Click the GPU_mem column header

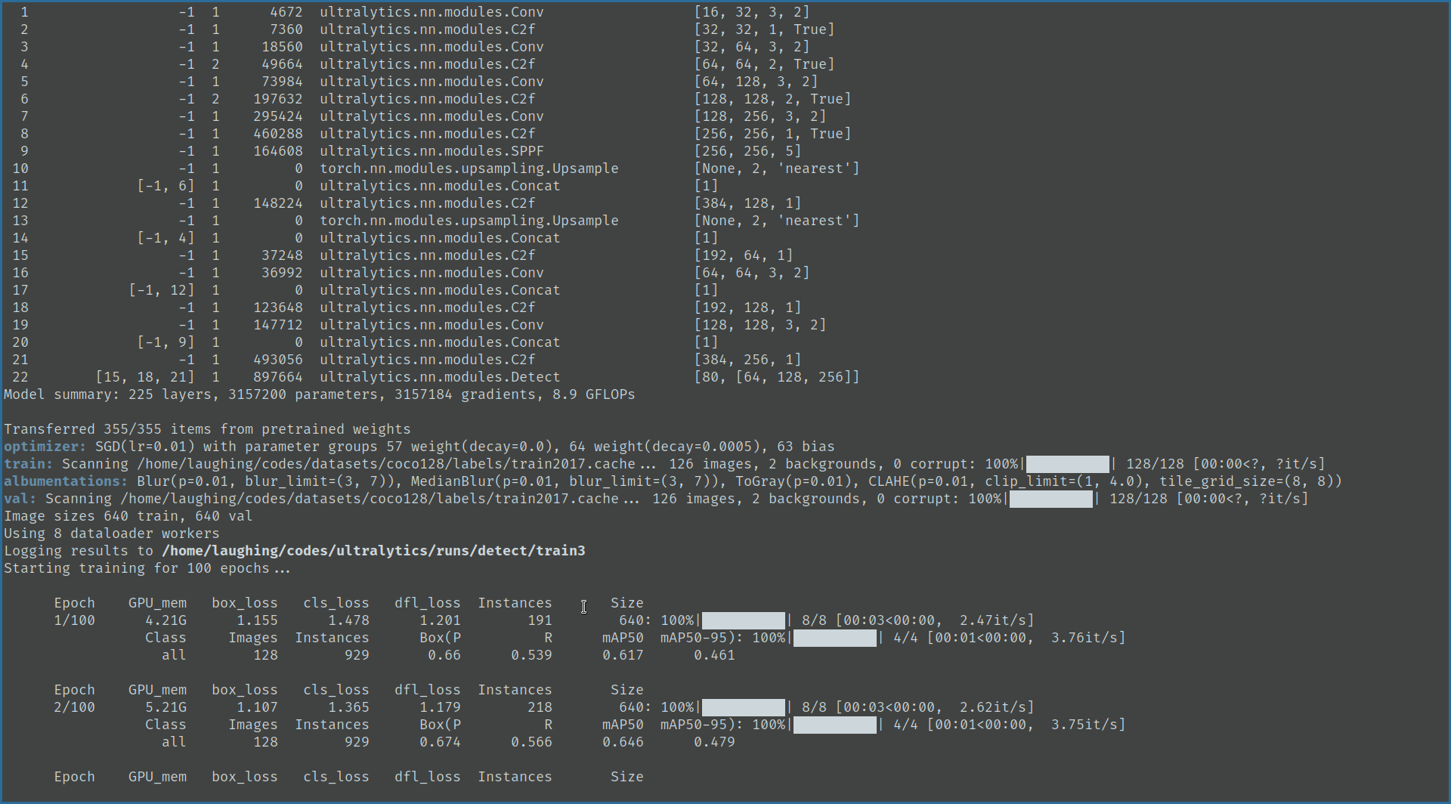coord(157,602)
